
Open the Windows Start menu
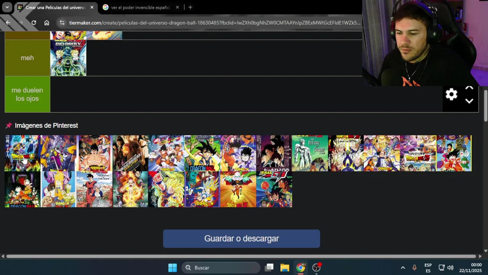(173, 268)
